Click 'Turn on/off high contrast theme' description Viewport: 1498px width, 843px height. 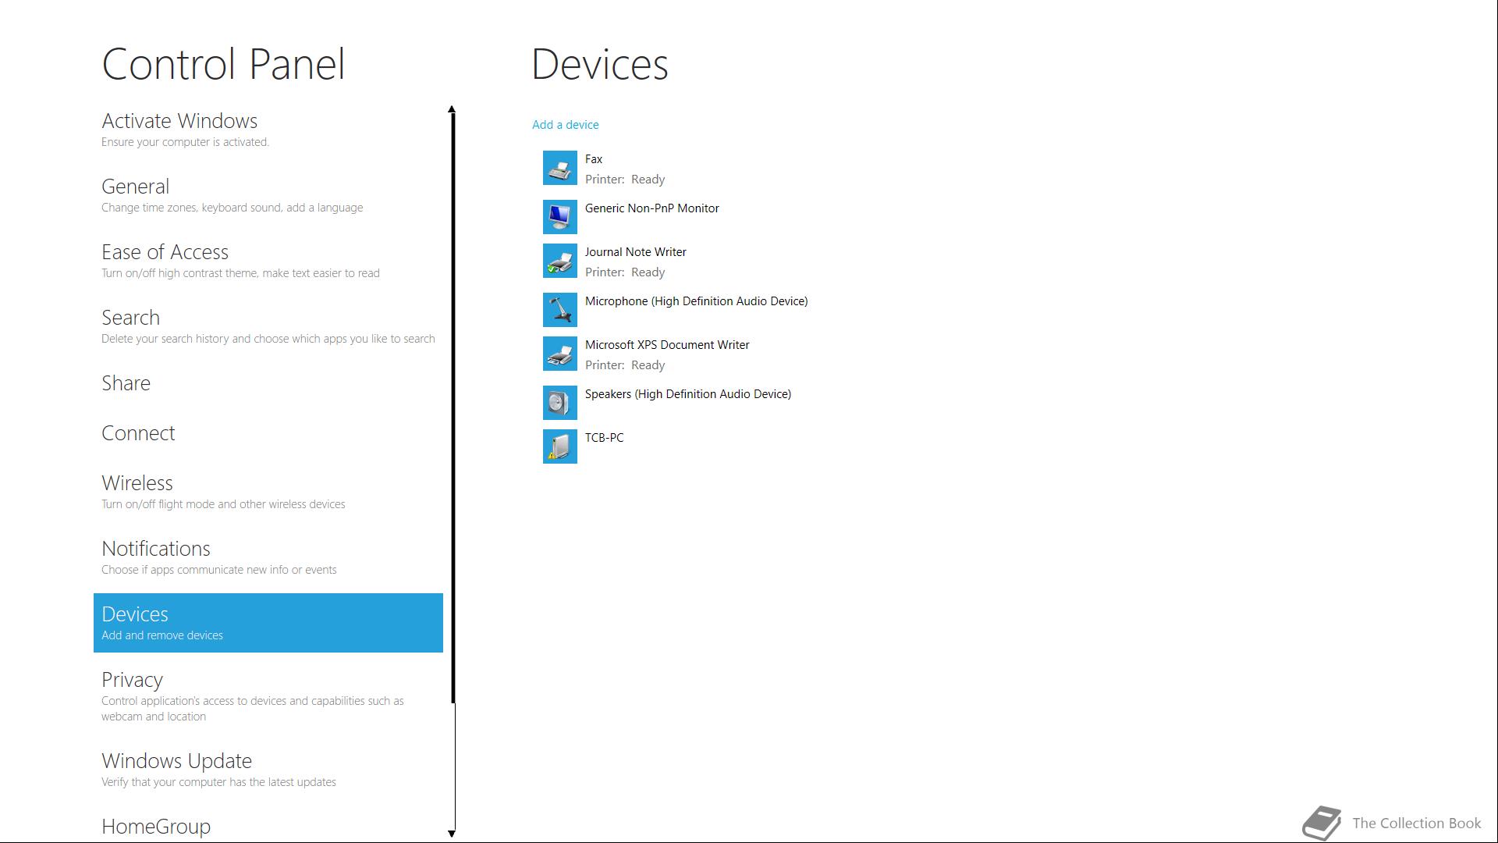click(x=240, y=273)
